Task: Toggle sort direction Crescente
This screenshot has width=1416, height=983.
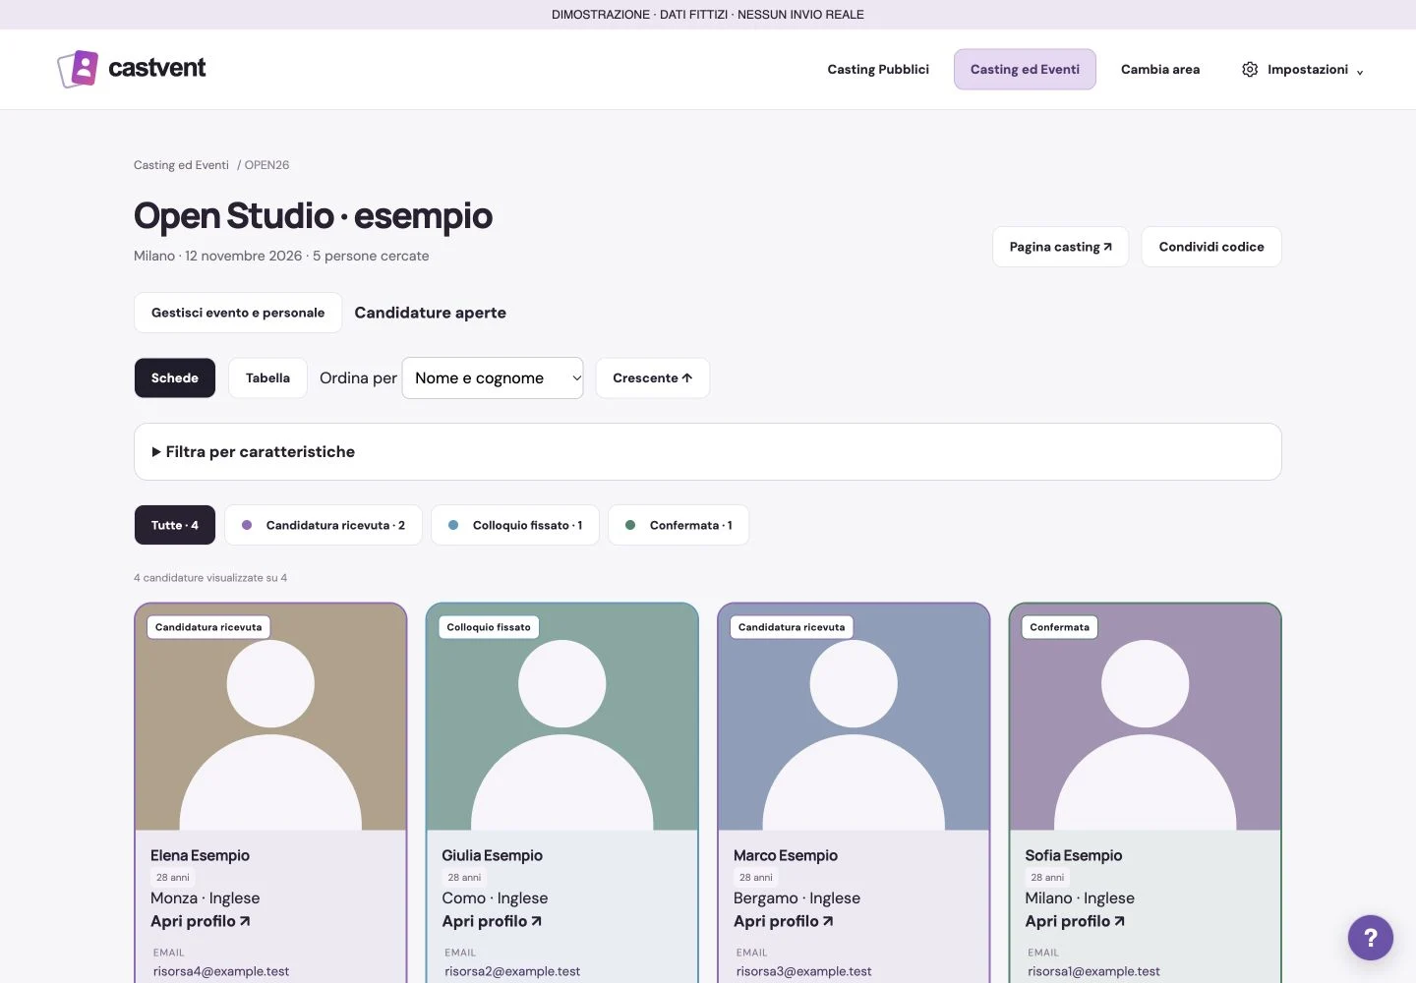Action: pyautogui.click(x=653, y=378)
